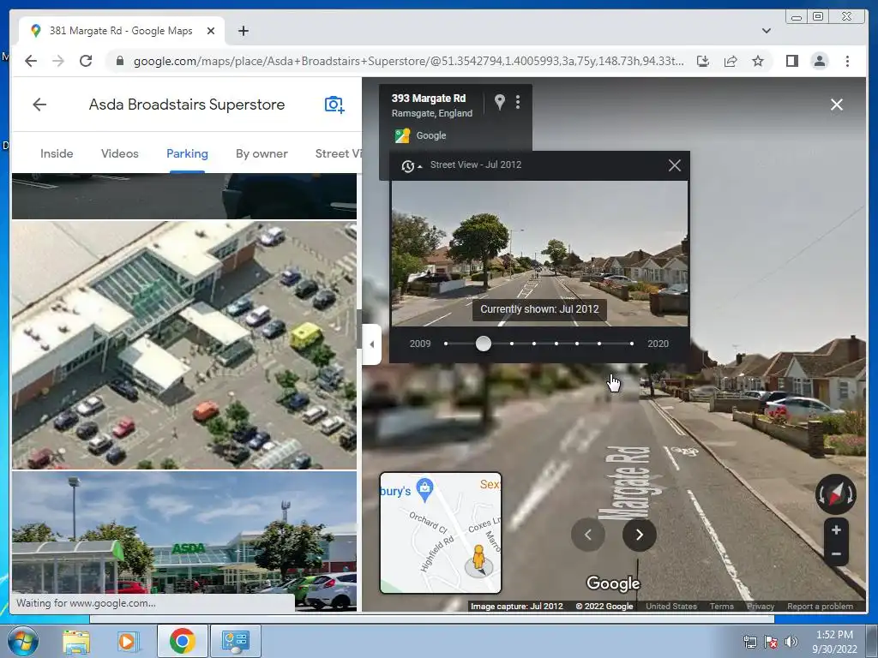878x658 pixels.
Task: Collapse the side panel with the arrow
Action: pos(372,344)
